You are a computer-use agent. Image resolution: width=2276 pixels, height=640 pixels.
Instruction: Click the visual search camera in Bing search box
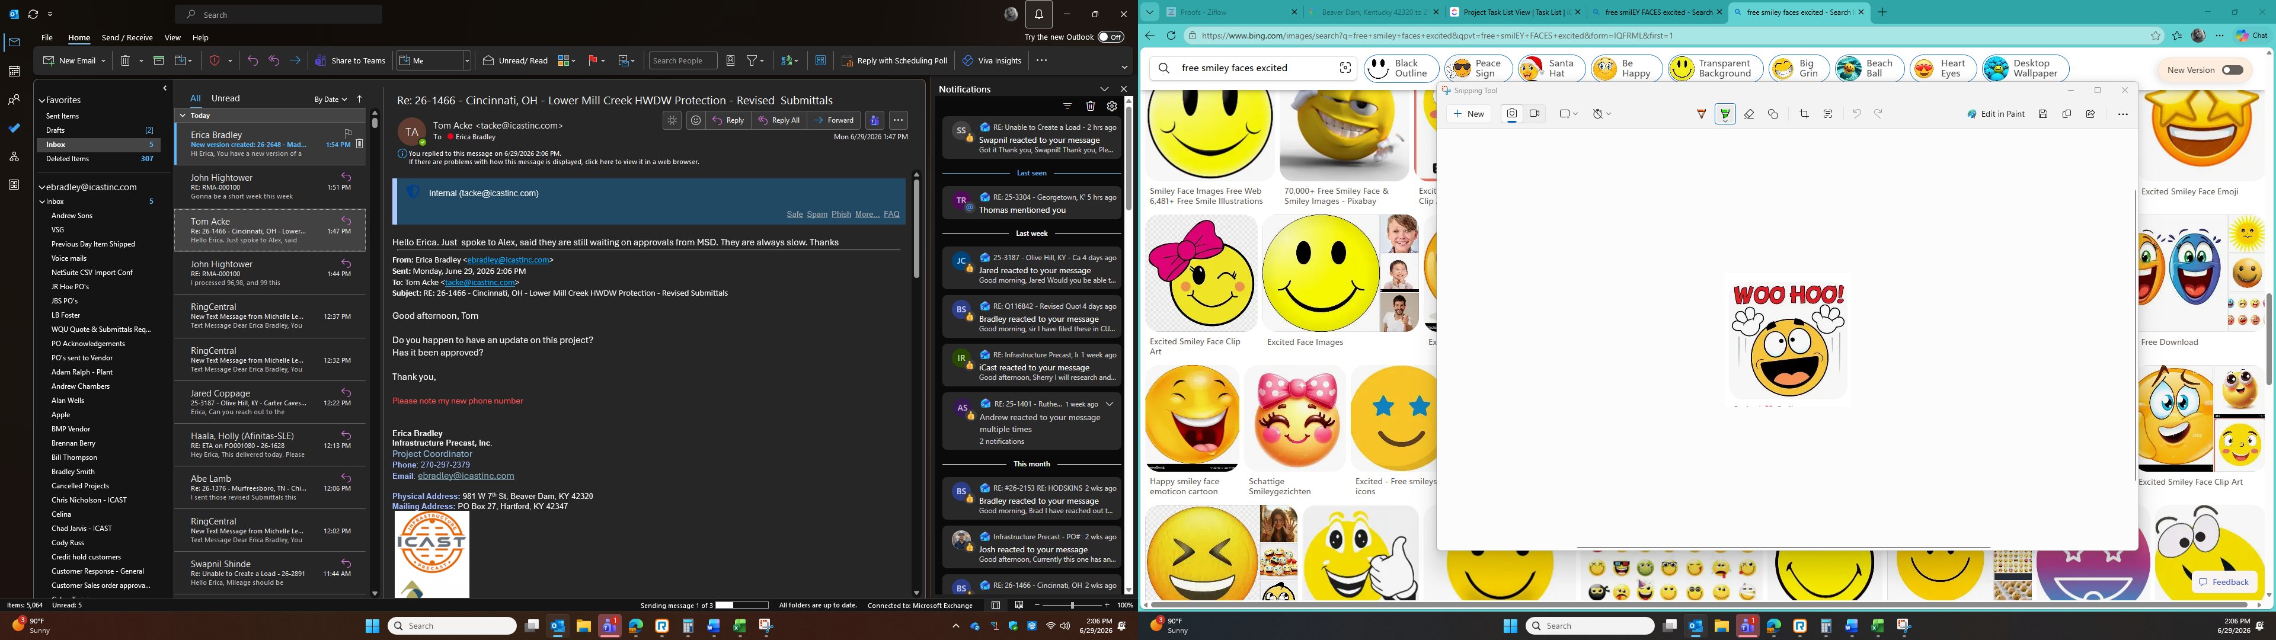click(1345, 68)
